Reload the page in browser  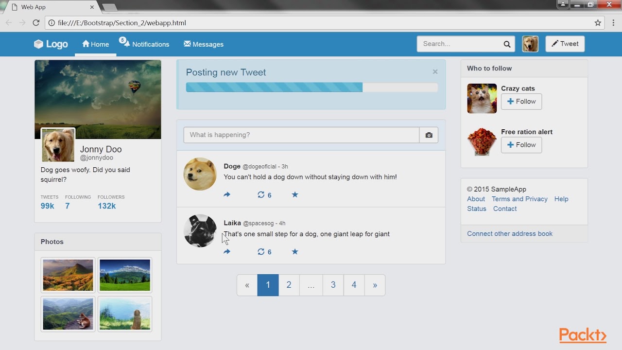[36, 23]
